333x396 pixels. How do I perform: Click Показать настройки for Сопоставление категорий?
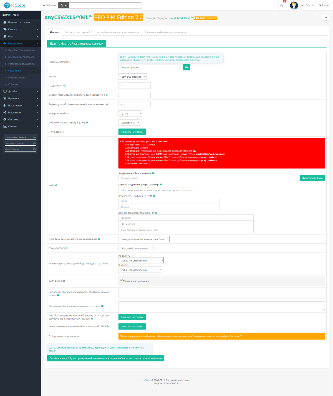click(132, 326)
